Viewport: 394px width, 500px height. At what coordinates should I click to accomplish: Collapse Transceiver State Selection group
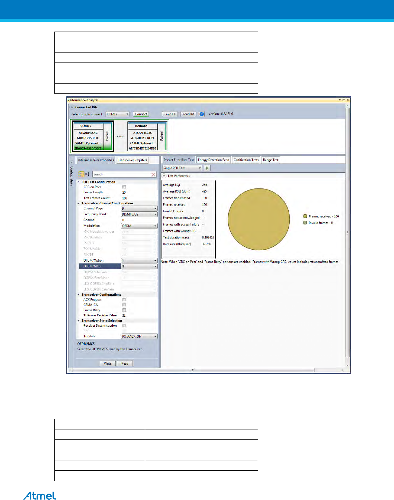tap(79, 321)
